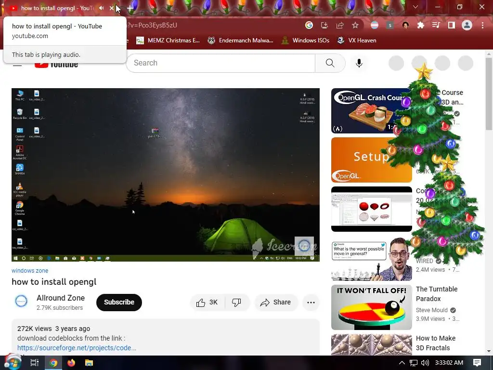Viewport: 493px width, 370px height.
Task: Open the Extensions puzzle piece menu
Action: [x=421, y=25]
